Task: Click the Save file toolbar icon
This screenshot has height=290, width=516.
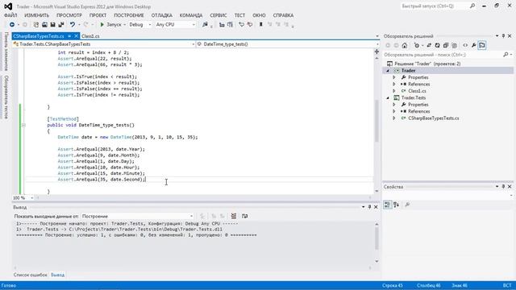Action: tap(52, 25)
